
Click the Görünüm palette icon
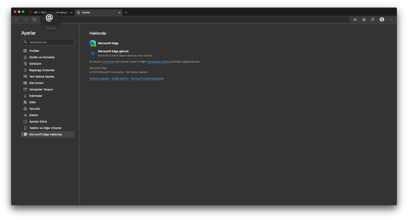25,63
